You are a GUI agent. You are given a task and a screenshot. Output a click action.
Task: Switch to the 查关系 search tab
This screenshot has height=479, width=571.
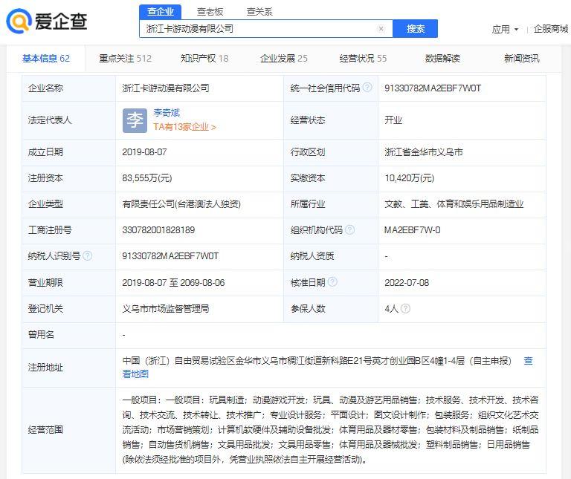click(x=259, y=12)
